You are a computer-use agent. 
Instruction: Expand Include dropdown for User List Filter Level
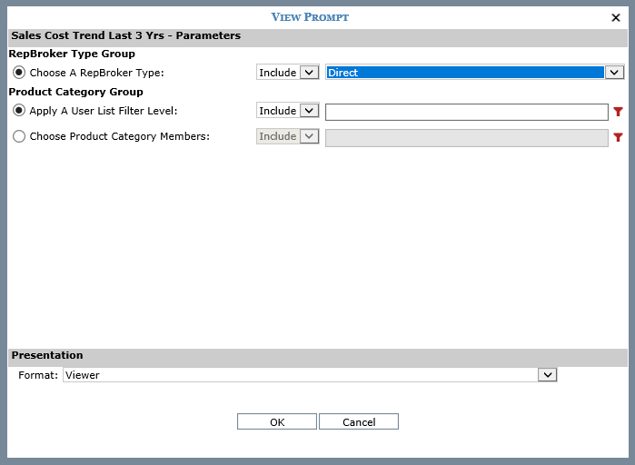click(x=287, y=111)
